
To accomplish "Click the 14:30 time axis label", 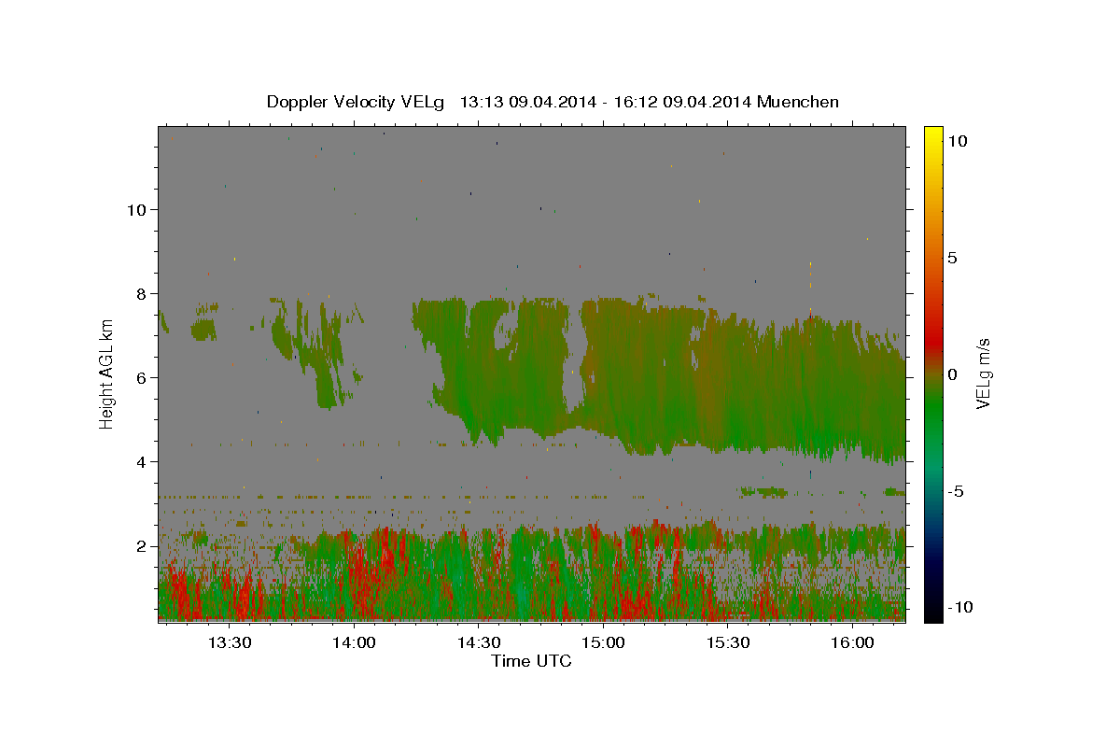I will click(x=479, y=642).
